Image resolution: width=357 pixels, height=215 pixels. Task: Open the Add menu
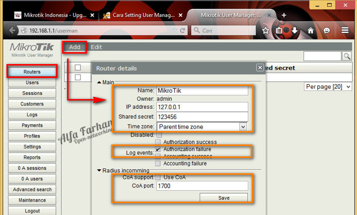tap(74, 47)
